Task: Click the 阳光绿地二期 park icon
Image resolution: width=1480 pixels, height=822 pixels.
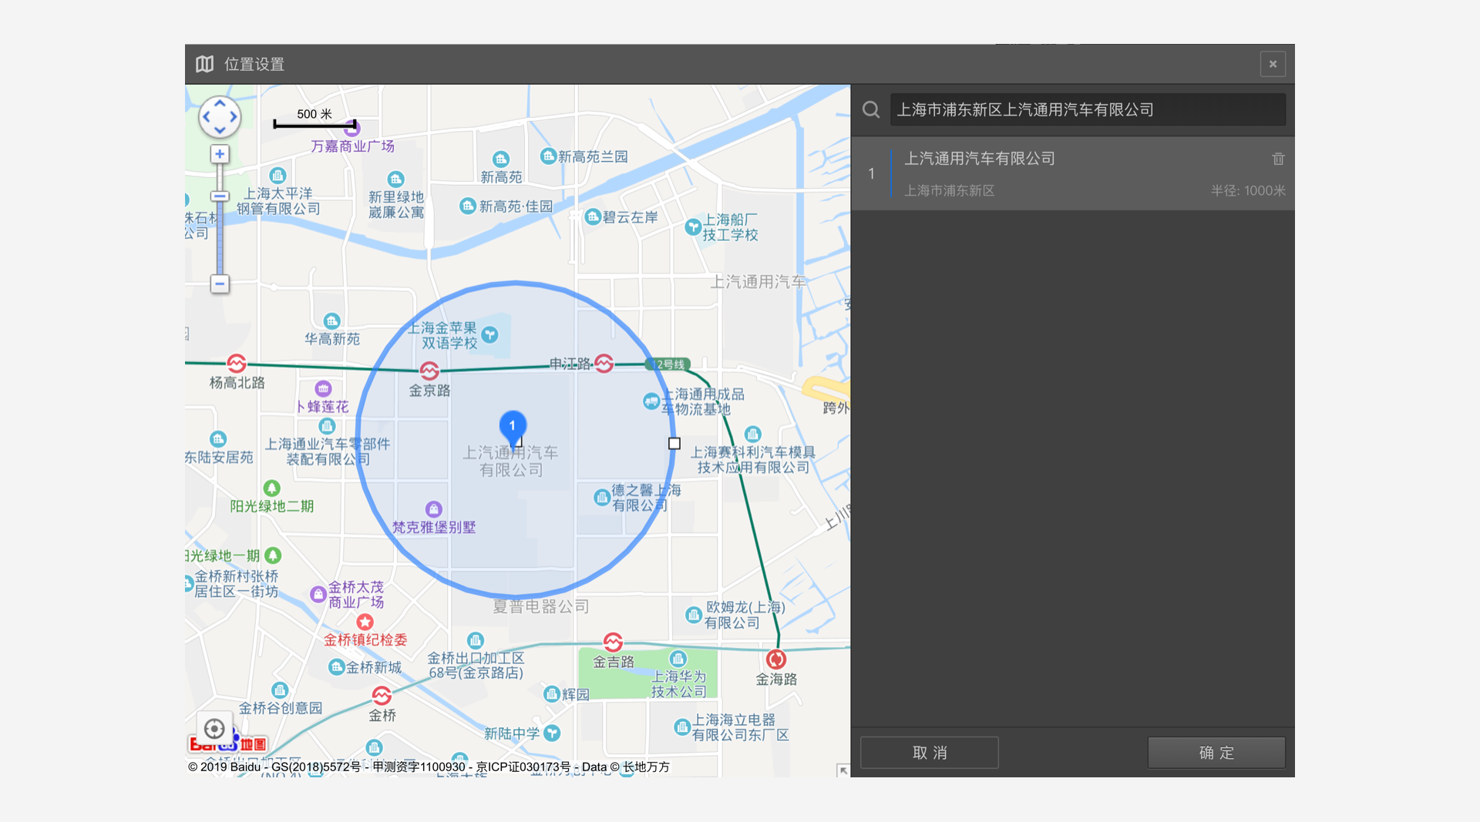Action: (271, 488)
